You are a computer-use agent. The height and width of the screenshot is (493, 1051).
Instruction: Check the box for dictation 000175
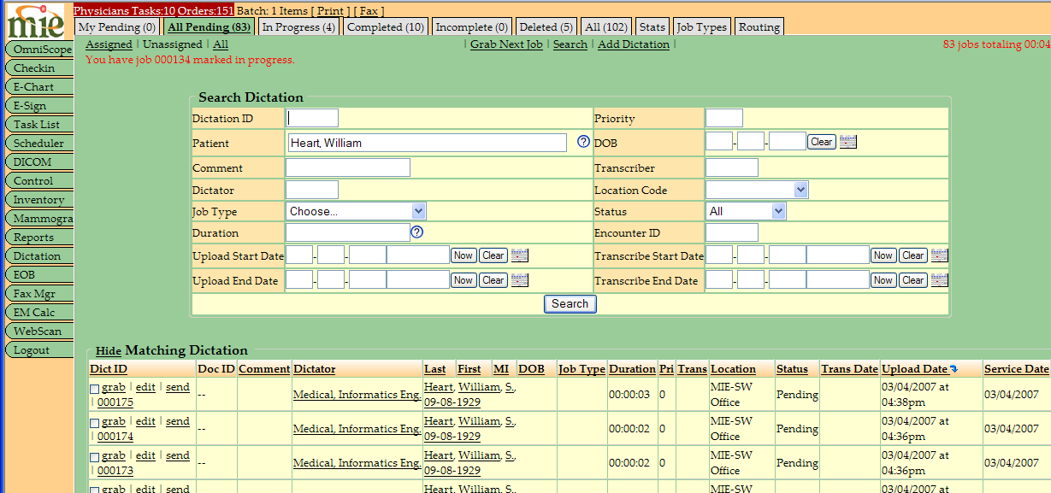point(95,388)
